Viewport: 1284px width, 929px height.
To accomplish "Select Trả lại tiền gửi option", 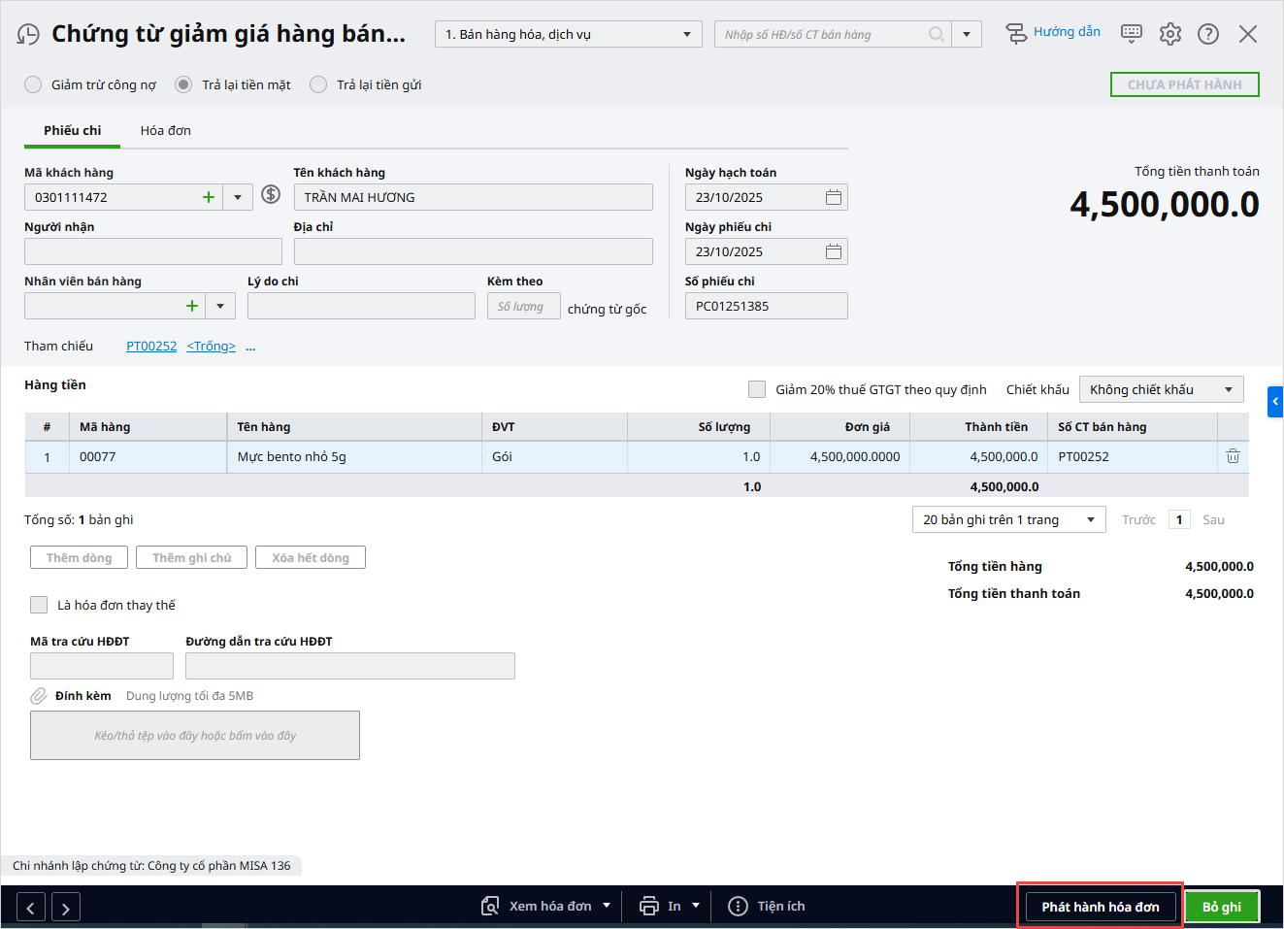I will 318,84.
